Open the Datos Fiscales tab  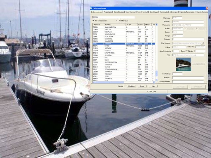(119, 12)
